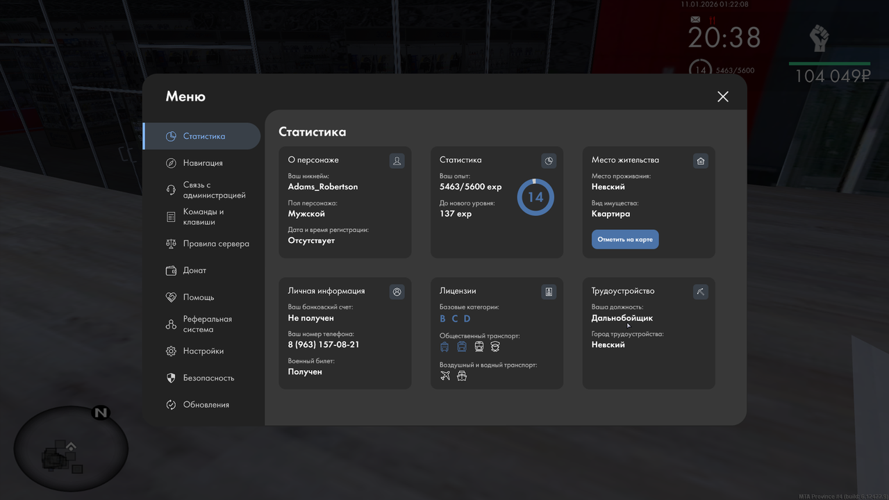Click the registration date value Отсутствует
The width and height of the screenshot is (889, 500).
(x=311, y=240)
